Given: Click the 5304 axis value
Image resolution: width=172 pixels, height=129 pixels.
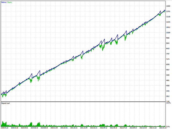Looking at the screenshot, I should [x=169, y=75].
